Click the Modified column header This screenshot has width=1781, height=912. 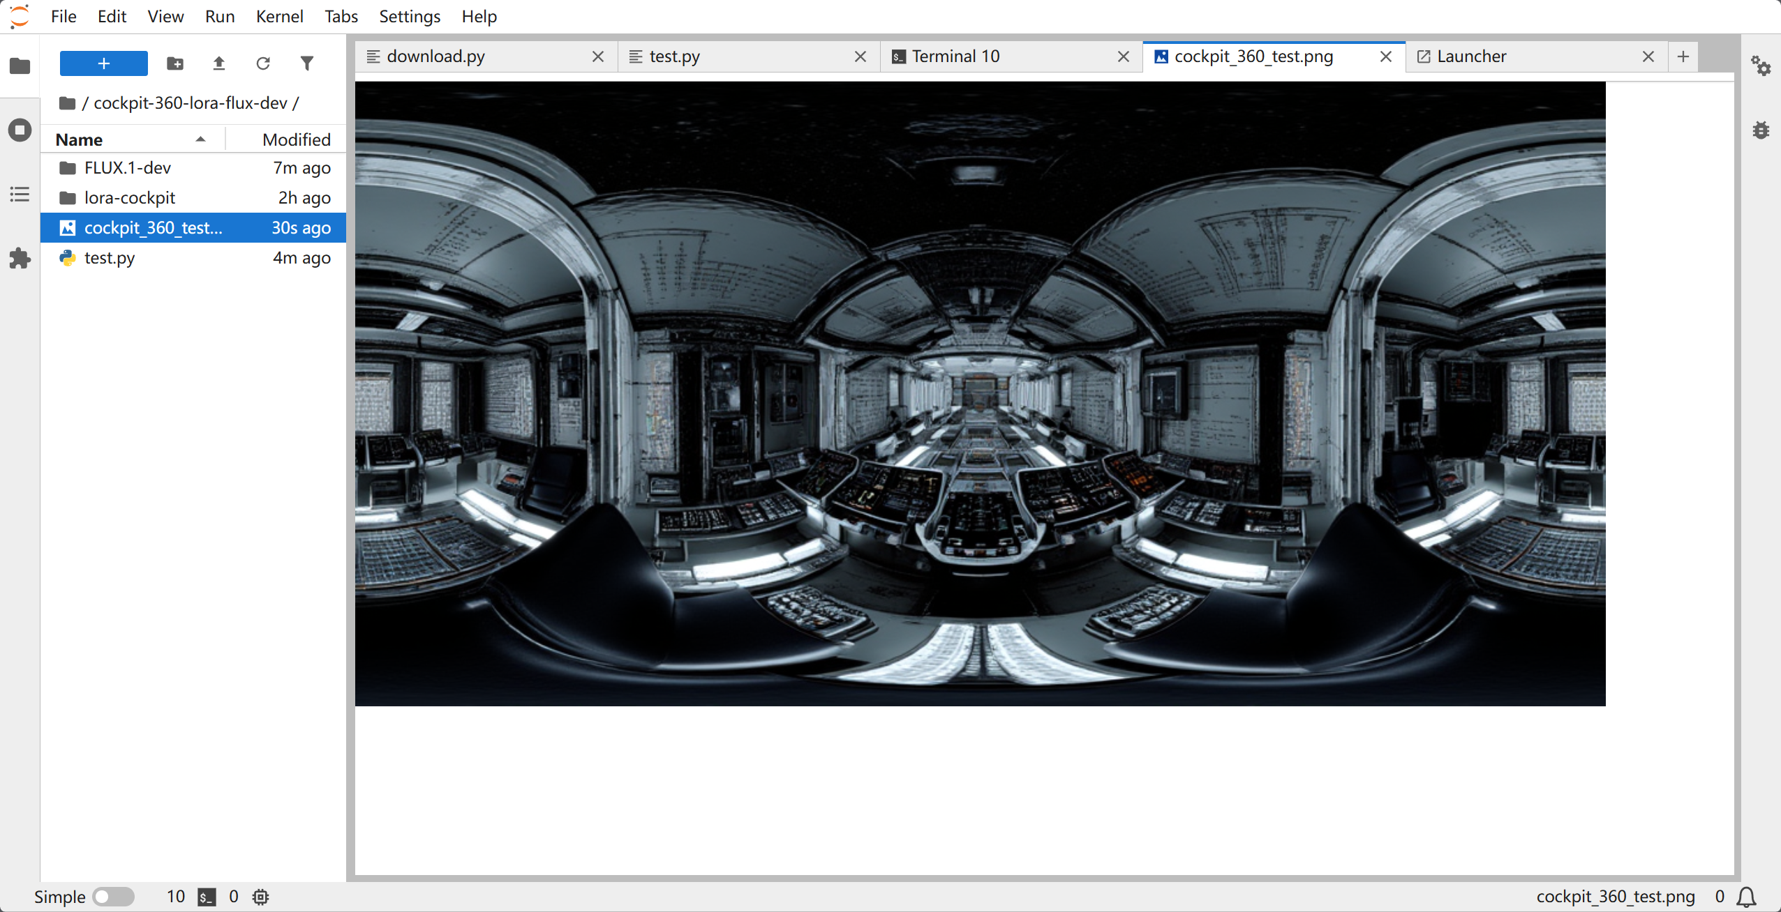pyautogui.click(x=296, y=139)
